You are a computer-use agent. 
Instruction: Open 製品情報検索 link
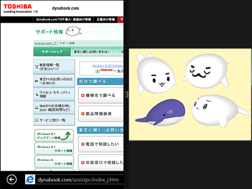coord(99,114)
